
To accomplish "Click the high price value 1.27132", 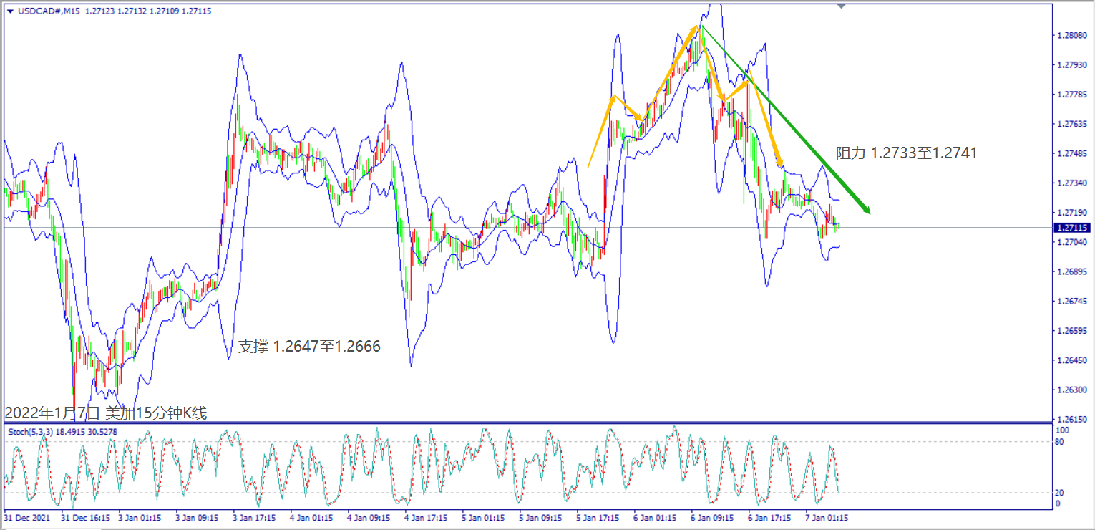I will pyautogui.click(x=133, y=11).
